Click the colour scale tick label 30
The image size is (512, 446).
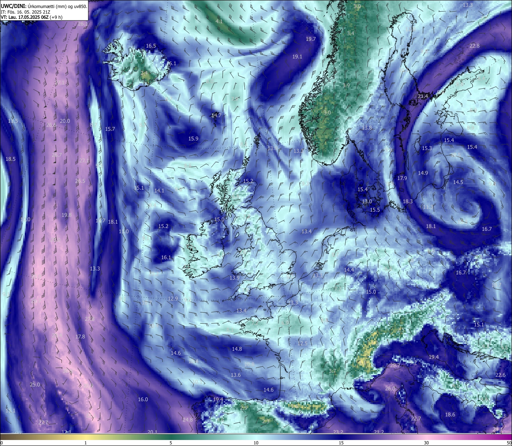[426, 443]
